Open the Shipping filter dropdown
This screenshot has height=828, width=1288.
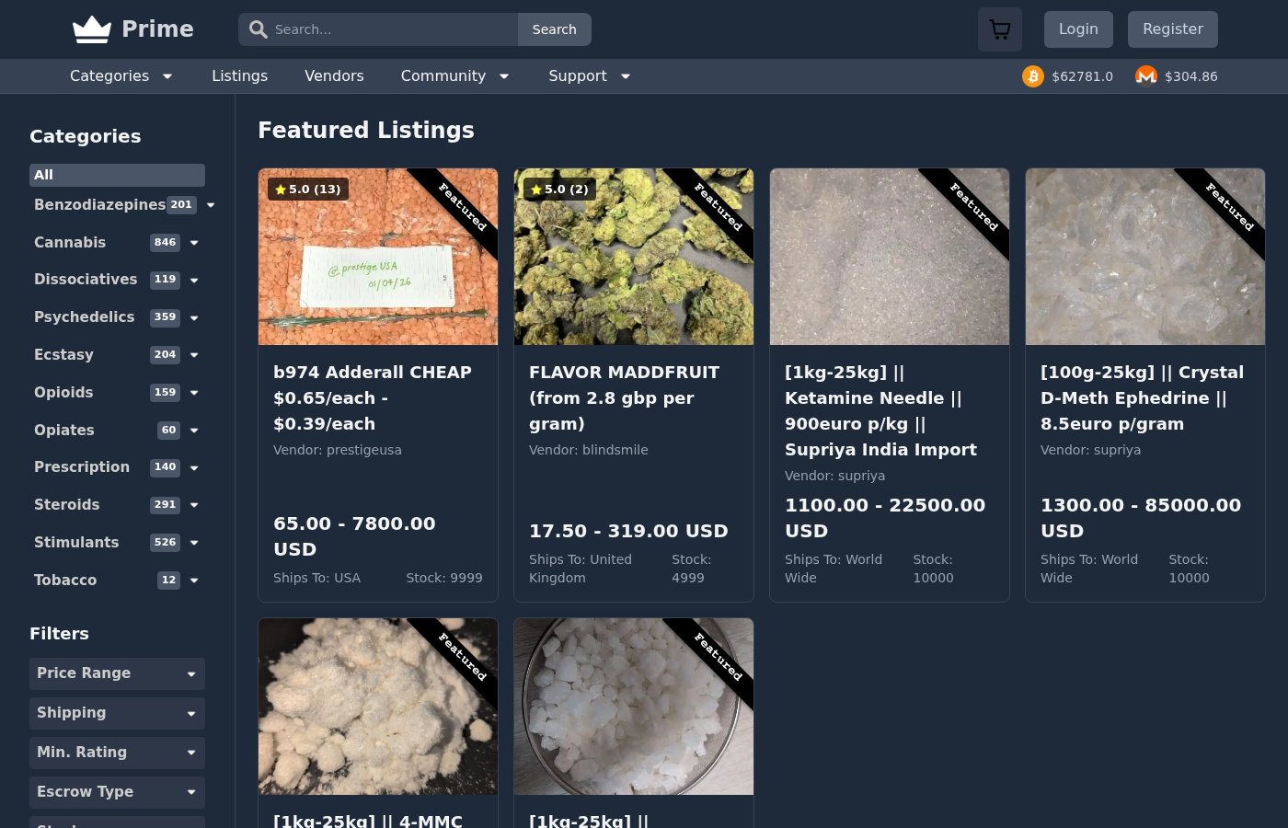coord(117,713)
